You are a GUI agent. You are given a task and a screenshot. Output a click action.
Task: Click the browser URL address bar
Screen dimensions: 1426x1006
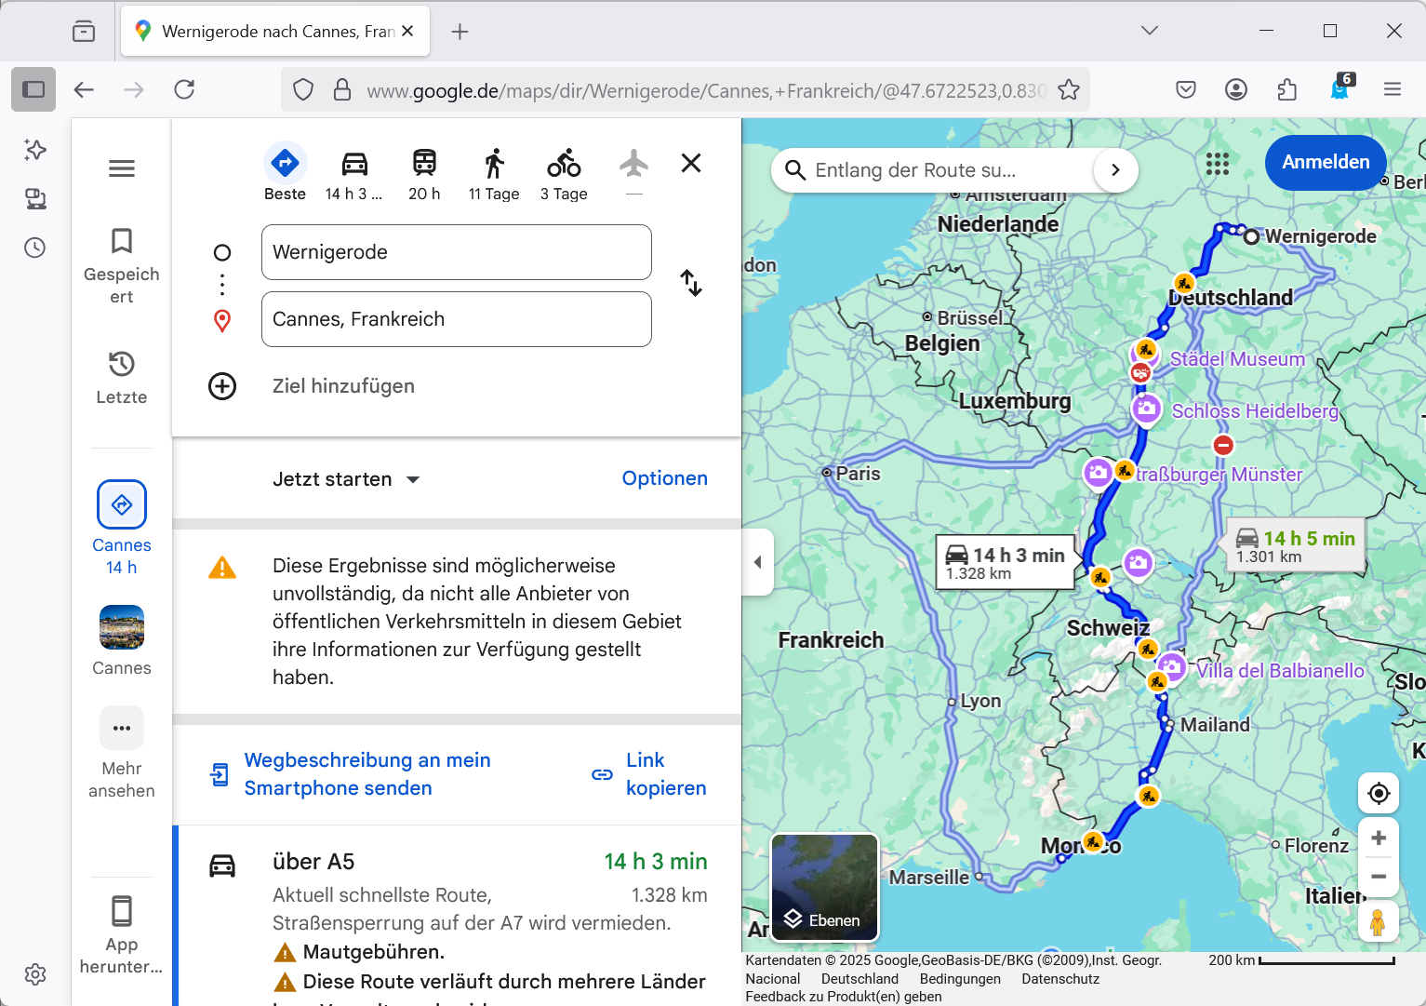point(705,90)
